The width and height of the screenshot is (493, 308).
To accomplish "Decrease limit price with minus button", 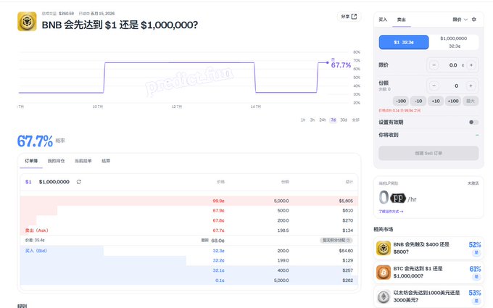I will pos(434,65).
